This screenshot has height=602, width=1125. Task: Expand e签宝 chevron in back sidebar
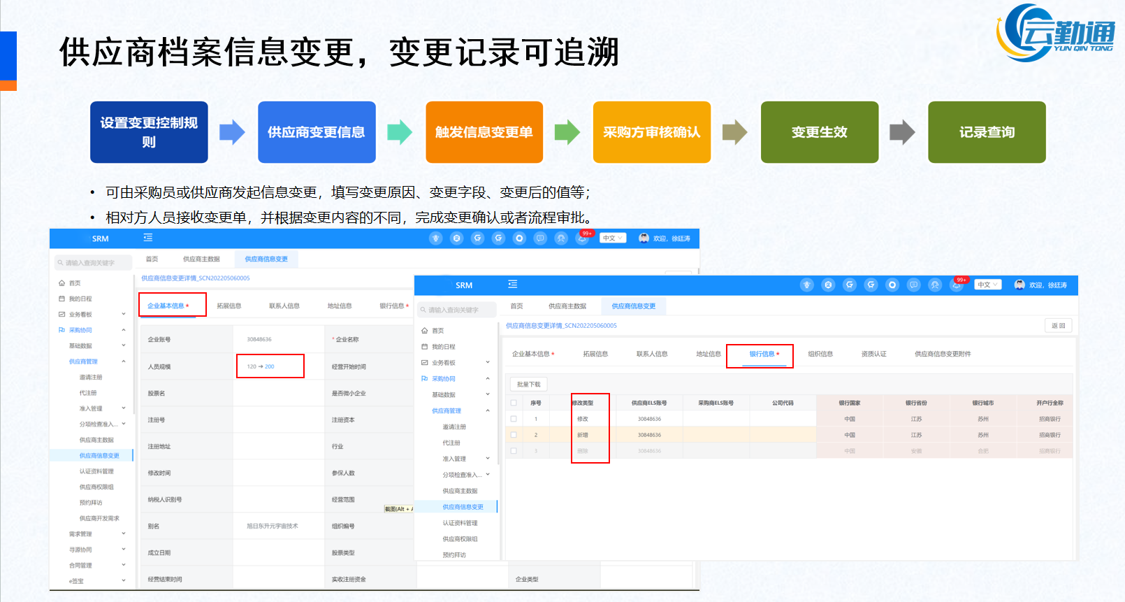pyautogui.click(x=124, y=580)
